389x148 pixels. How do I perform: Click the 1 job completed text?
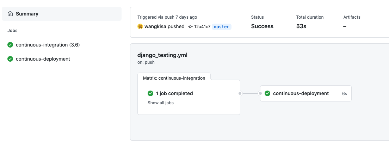[x=174, y=93]
